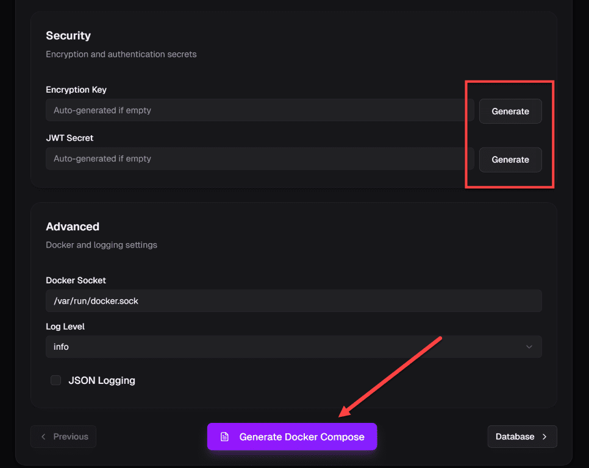Select the info log level combo box

point(294,346)
